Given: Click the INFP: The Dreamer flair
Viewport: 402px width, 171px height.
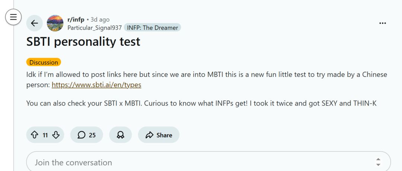Looking at the screenshot, I should point(152,28).
